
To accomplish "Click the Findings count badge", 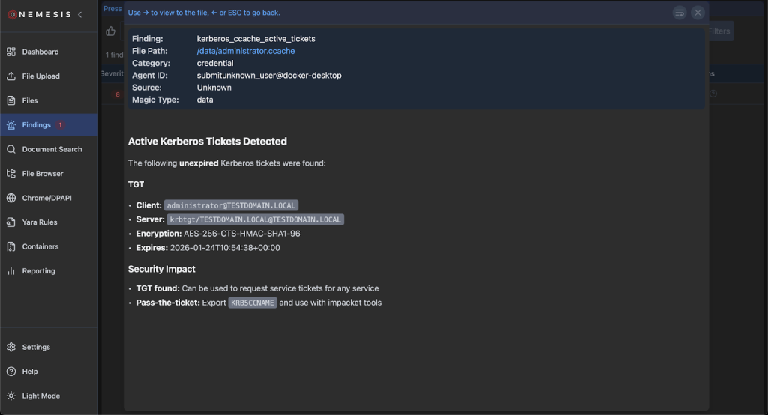I will 60,125.
